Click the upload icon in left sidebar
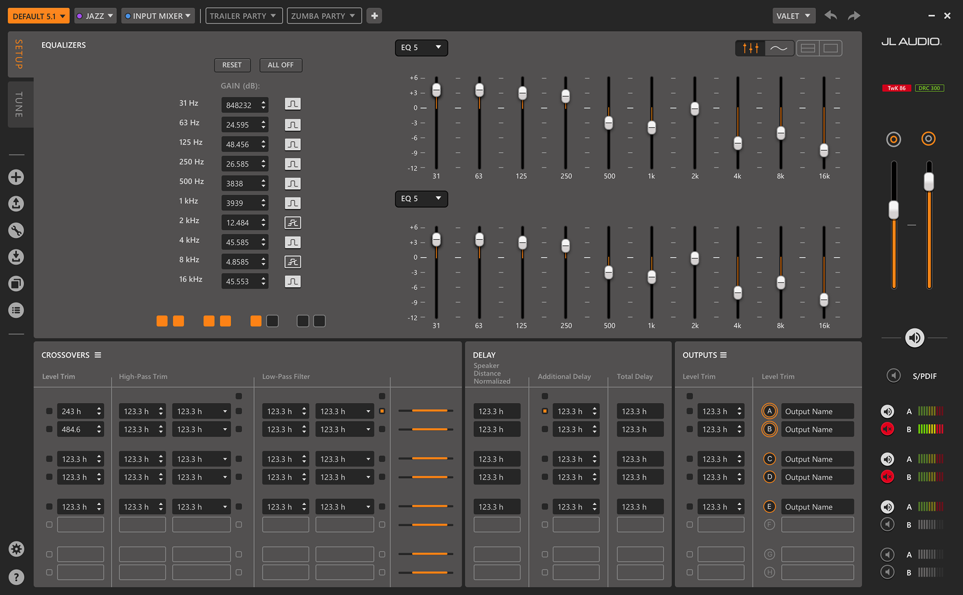 point(16,204)
